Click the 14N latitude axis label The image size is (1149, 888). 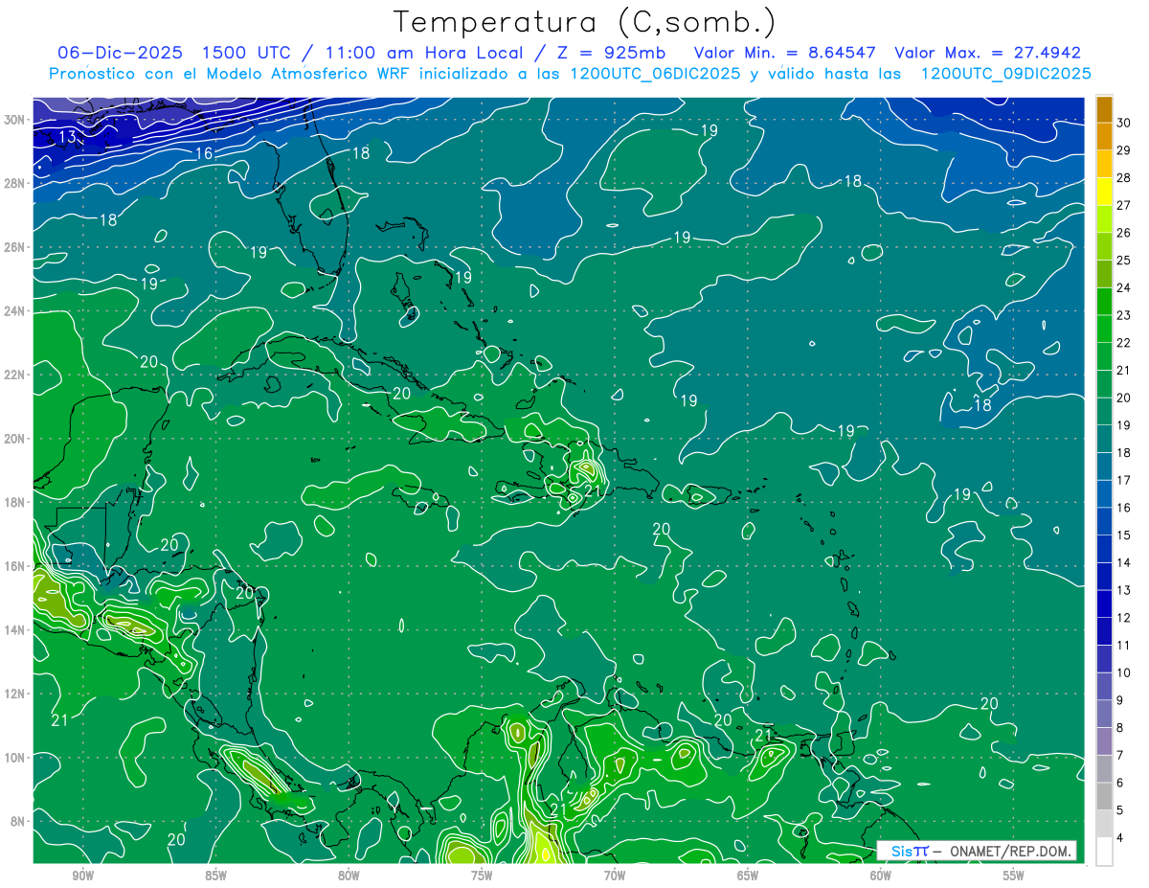click(15, 629)
